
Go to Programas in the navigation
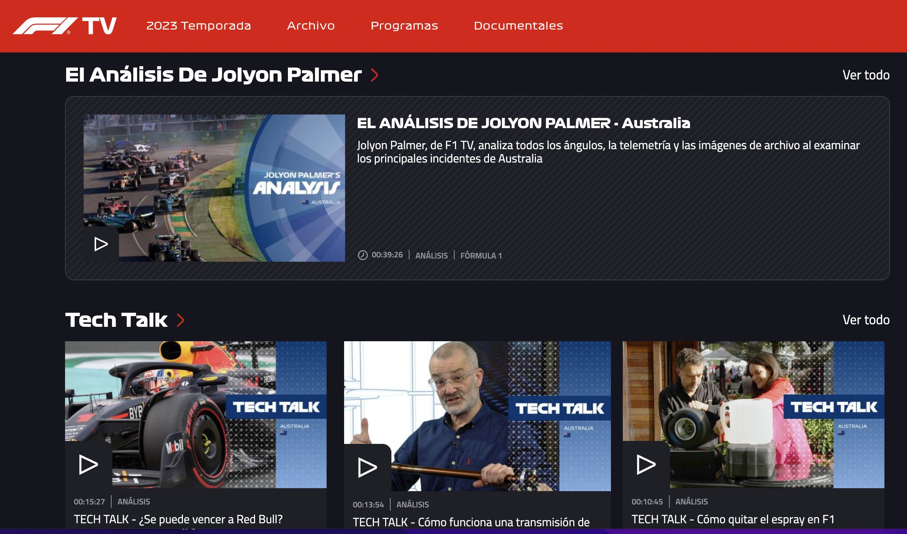[404, 26]
